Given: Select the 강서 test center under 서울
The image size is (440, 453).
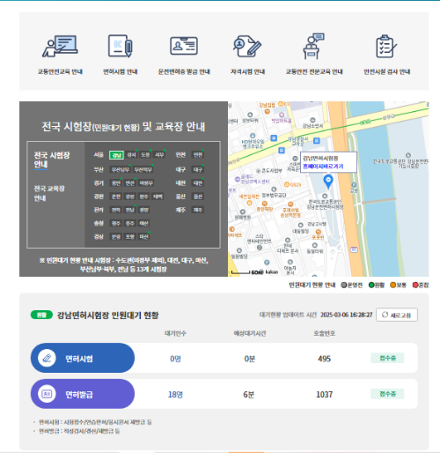Looking at the screenshot, I should click(x=131, y=155).
